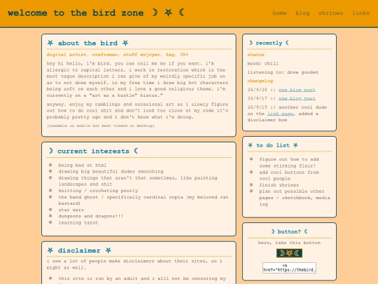Screen dimensions: 378x284
Task: Click the about the bird heading
Action: click(x=87, y=43)
